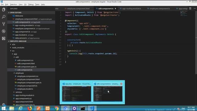197x111 pixels.
Task: Open data.service.ts in Open Editors
Action: [21, 38]
